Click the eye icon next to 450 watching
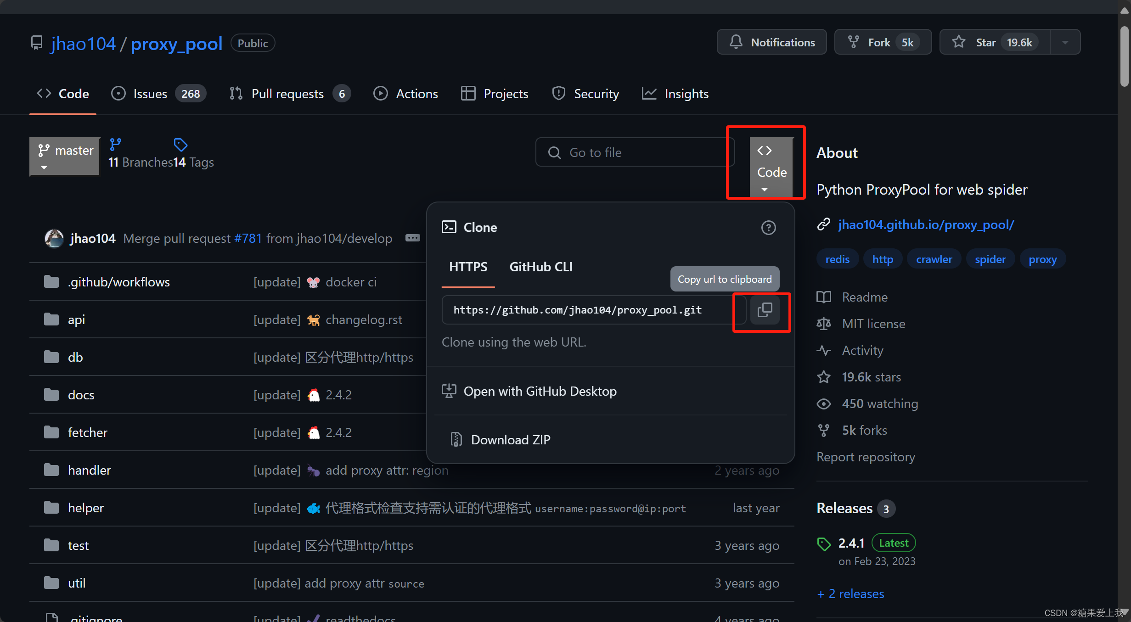 [824, 403]
